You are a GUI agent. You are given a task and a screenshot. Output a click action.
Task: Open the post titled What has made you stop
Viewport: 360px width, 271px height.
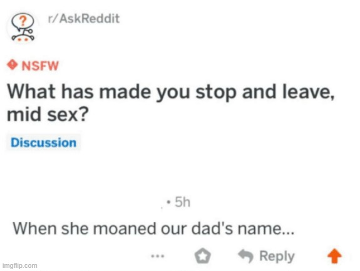tap(170, 103)
